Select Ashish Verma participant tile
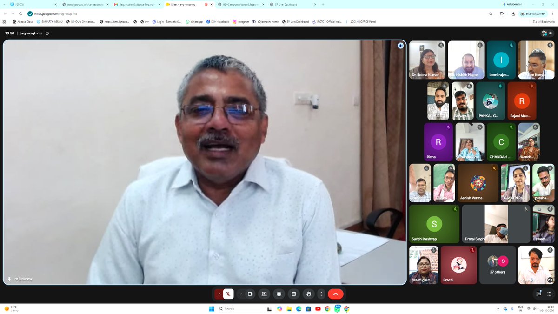558x314 pixels. [x=478, y=183]
